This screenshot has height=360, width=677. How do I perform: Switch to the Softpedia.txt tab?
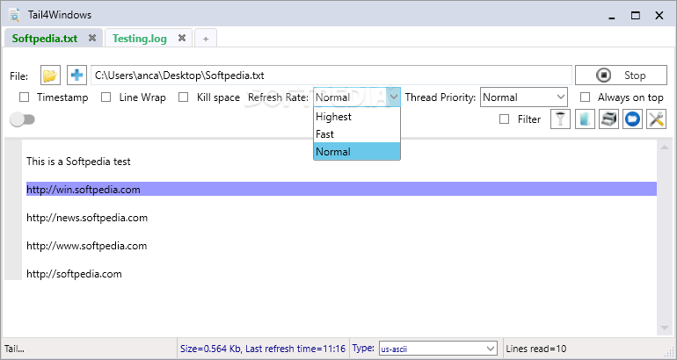pos(45,39)
